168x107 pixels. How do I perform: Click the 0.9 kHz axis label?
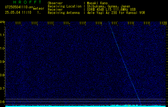[x=2, y=62]
